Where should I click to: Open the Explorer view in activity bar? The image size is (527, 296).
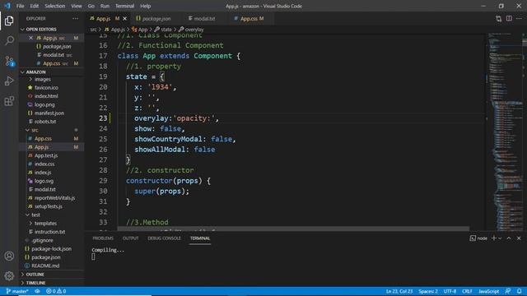[9, 21]
